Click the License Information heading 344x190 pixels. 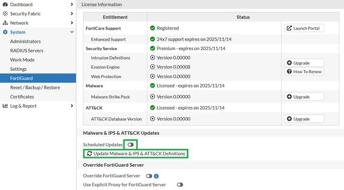(102, 4)
